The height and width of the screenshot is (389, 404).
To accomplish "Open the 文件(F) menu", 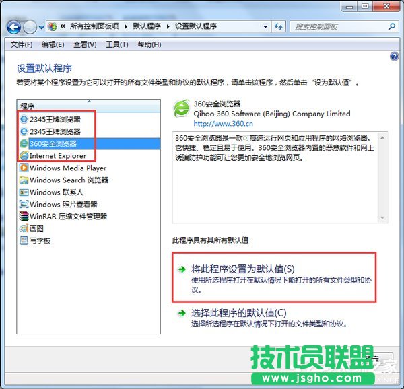I will pyautogui.click(x=22, y=45).
